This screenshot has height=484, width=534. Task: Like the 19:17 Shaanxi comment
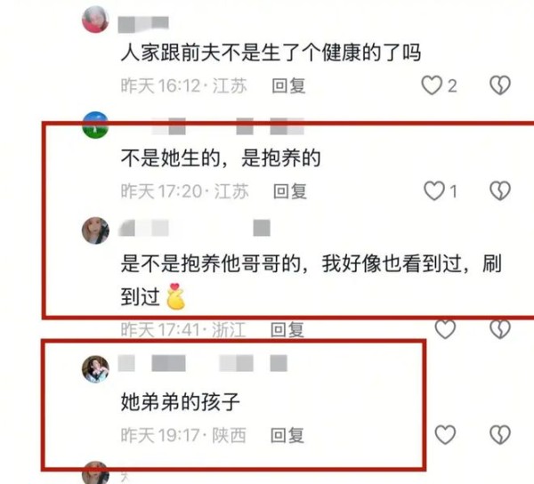445,435
